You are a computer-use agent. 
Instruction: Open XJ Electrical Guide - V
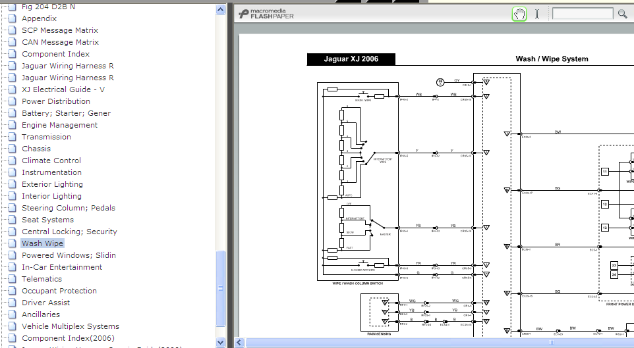(63, 89)
